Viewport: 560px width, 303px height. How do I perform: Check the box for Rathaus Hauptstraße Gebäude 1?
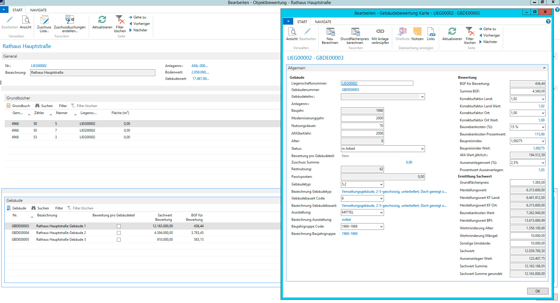119,226
